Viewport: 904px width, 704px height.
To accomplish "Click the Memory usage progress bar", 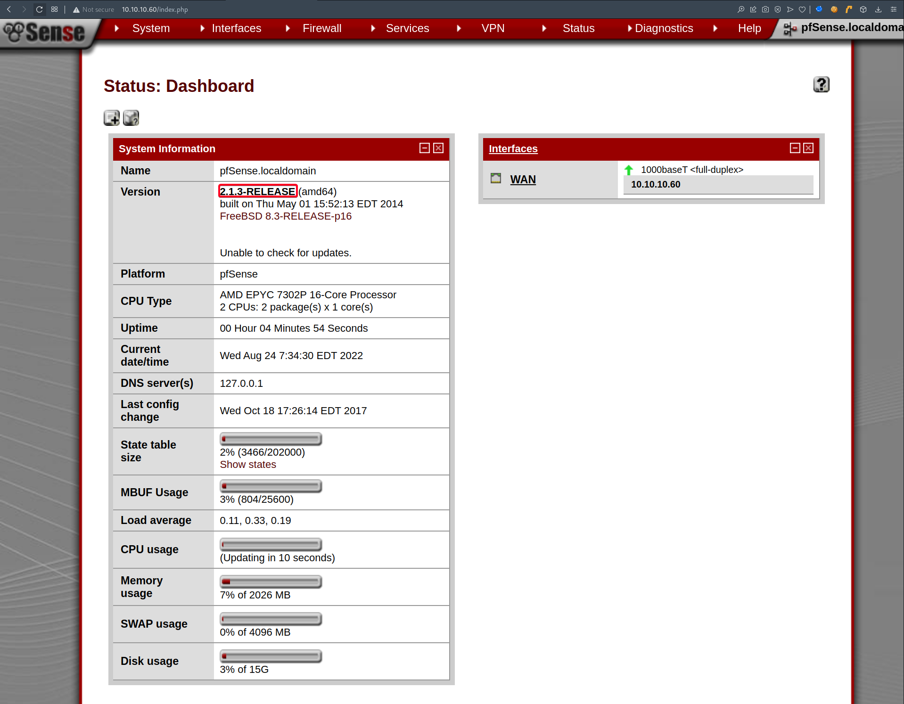I will coord(271,582).
